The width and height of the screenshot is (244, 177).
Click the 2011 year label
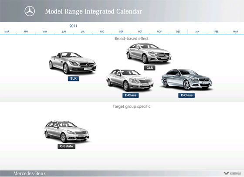[x=73, y=26]
